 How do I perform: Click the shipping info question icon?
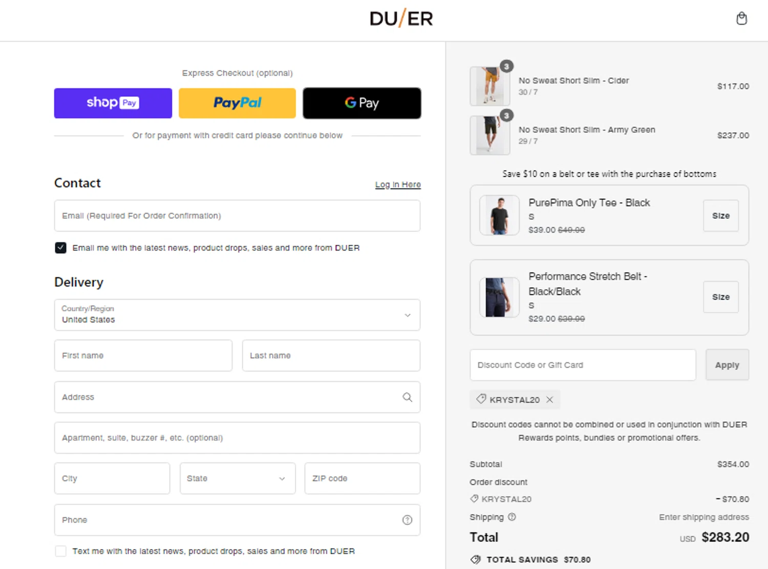click(x=512, y=517)
